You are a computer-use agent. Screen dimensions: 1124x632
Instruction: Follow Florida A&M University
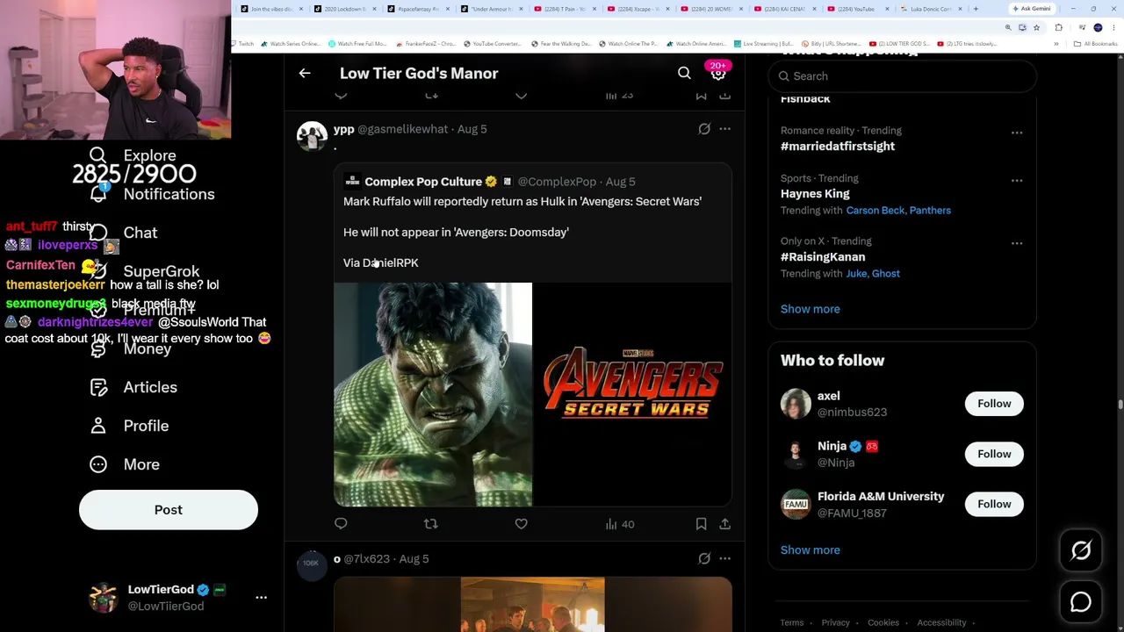[994, 504]
